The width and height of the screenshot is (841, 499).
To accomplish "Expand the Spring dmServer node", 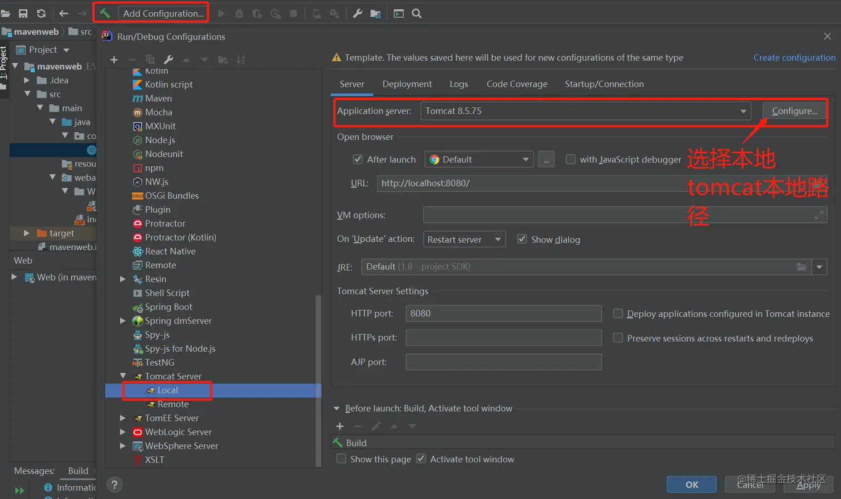I will [x=123, y=321].
